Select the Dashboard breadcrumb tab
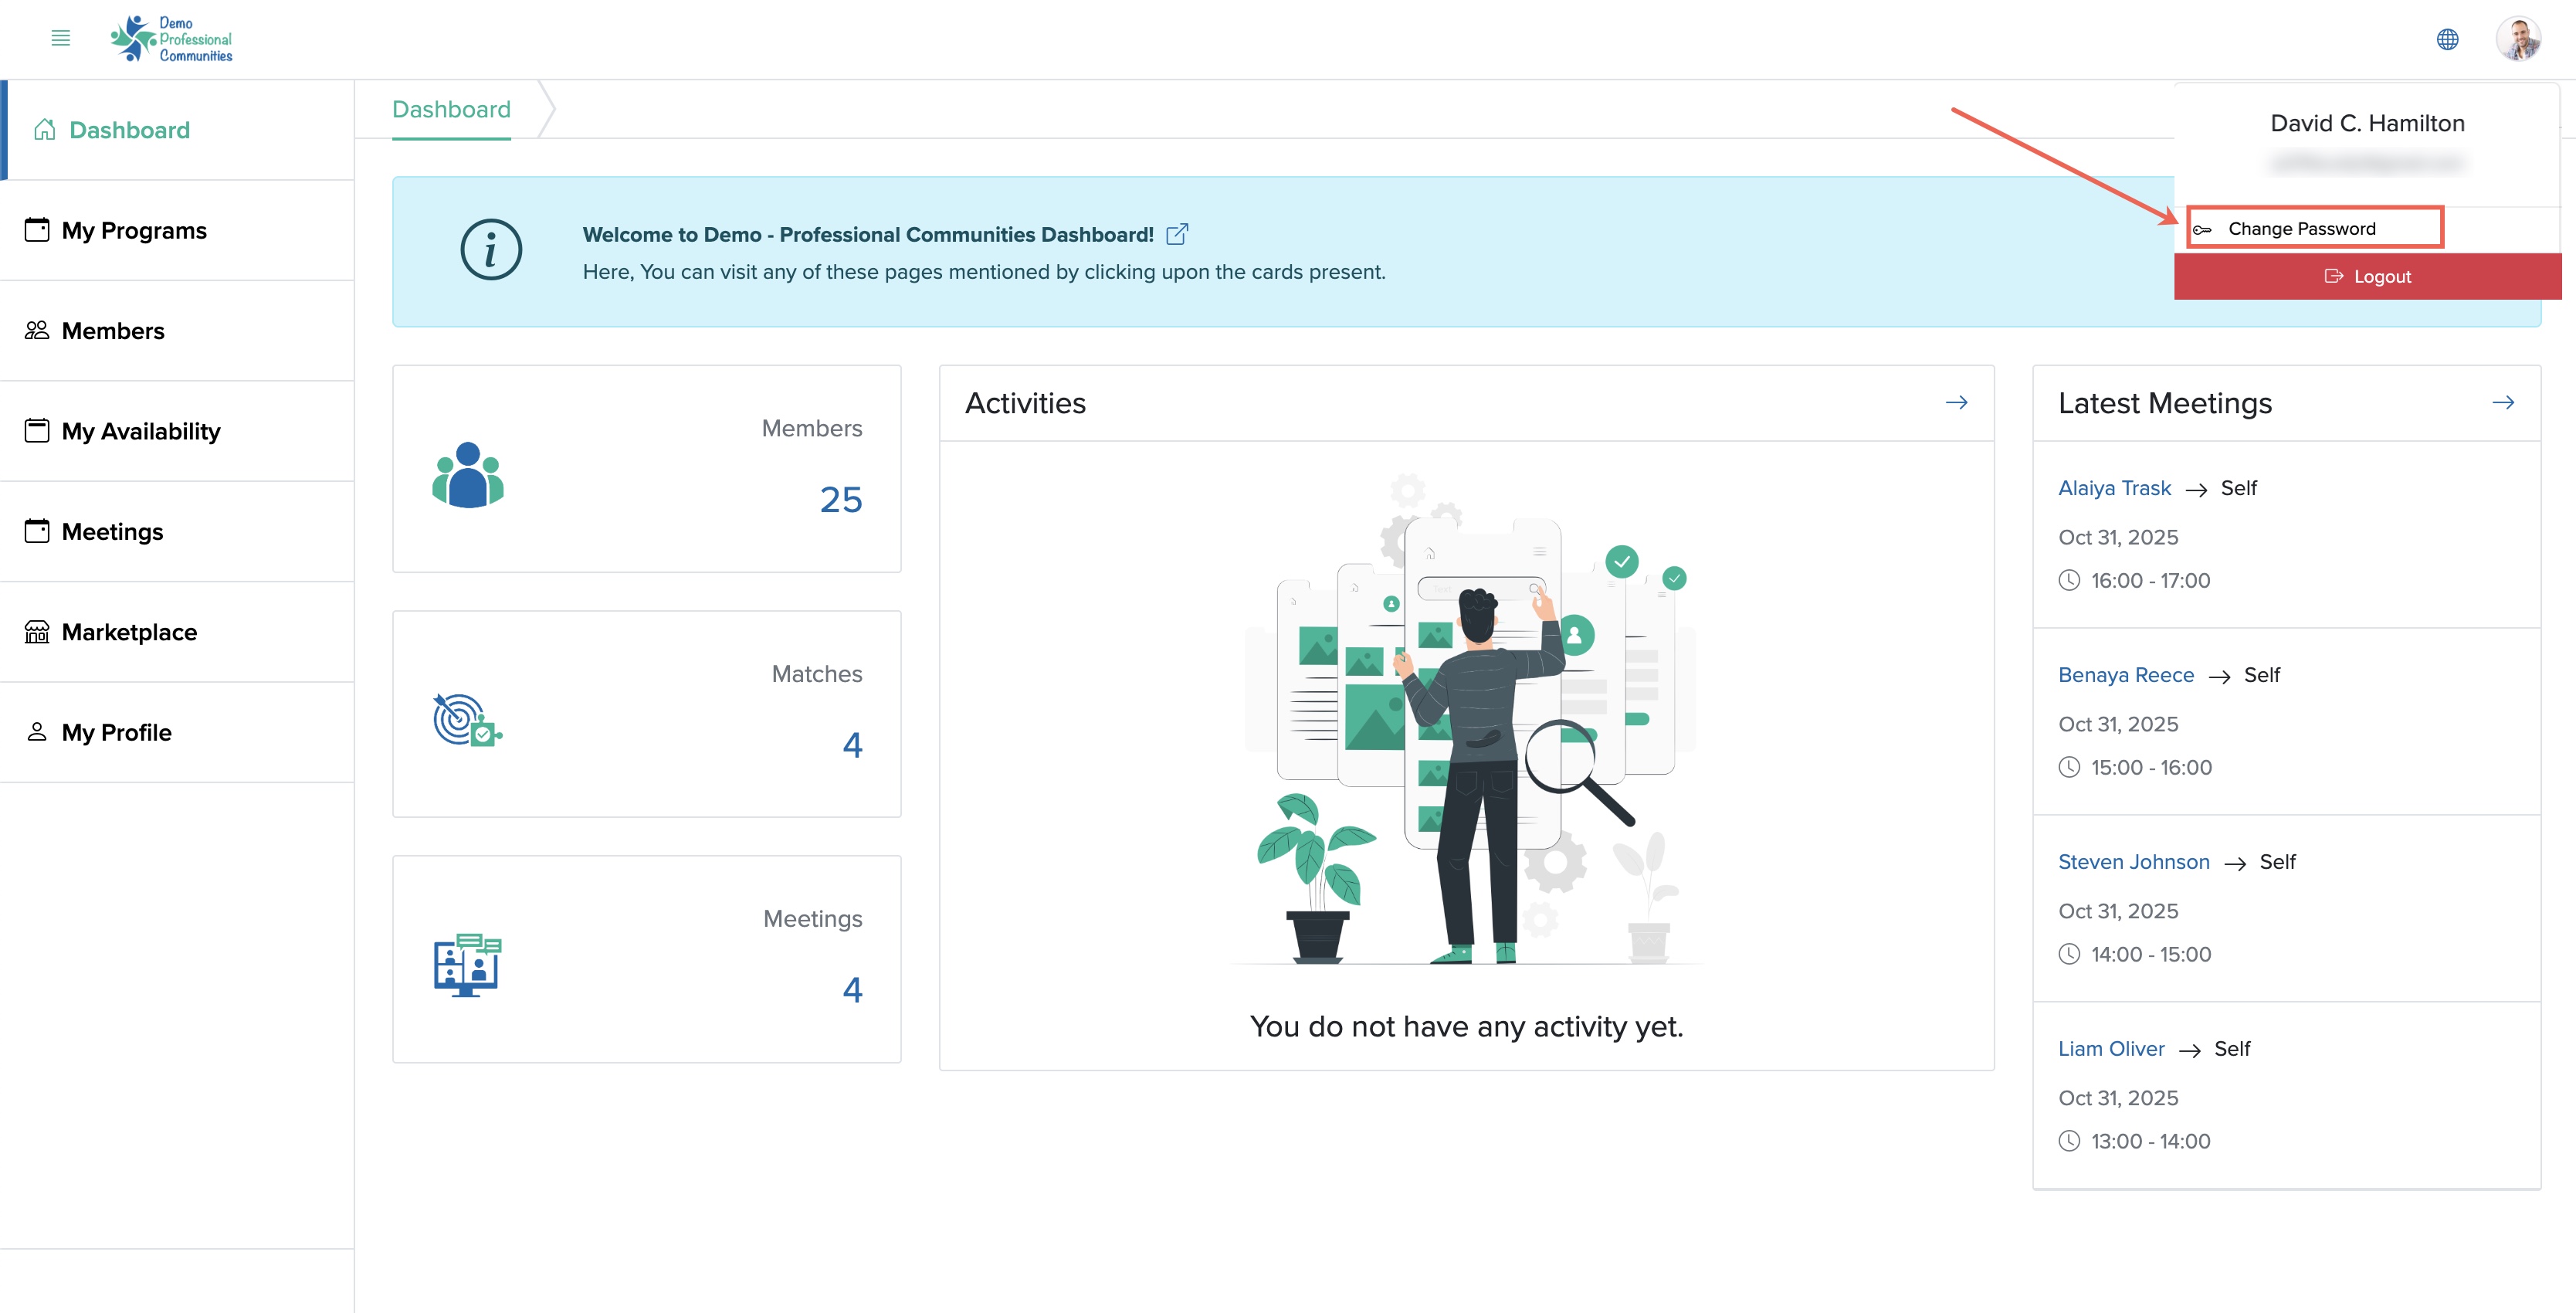 coord(451,109)
